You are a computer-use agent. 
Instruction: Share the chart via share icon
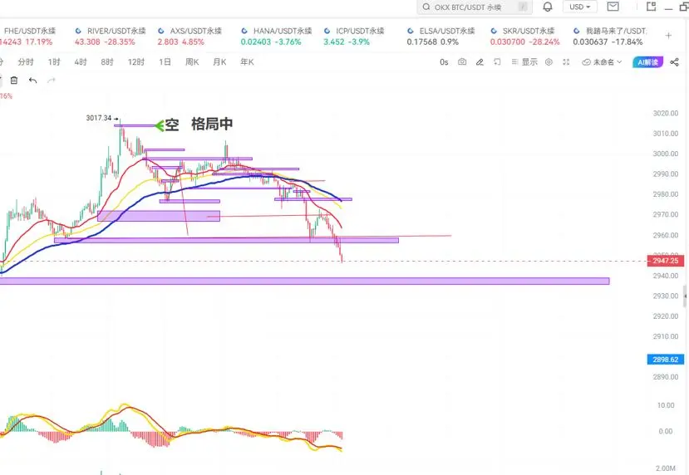(x=675, y=62)
